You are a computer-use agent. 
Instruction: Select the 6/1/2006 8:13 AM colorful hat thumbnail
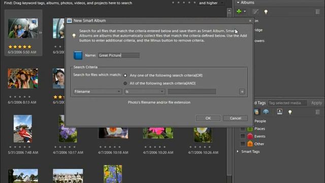click(x=23, y=78)
